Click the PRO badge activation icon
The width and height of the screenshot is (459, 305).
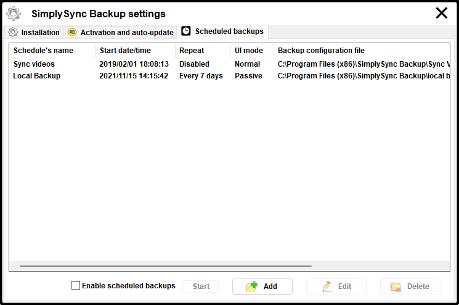click(72, 32)
